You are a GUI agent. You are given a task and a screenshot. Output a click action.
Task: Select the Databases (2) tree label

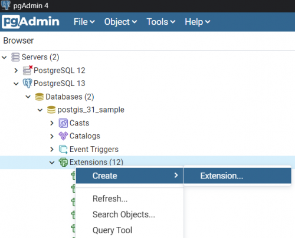pos(70,97)
